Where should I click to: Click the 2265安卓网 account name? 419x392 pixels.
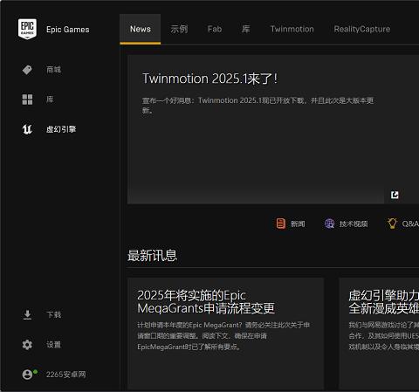(x=66, y=375)
